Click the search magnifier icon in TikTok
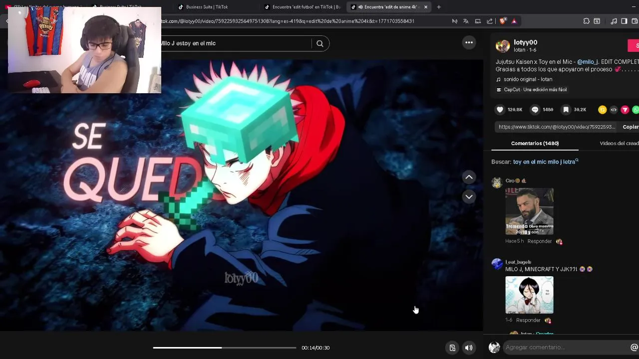This screenshot has height=359, width=639. coord(320,43)
